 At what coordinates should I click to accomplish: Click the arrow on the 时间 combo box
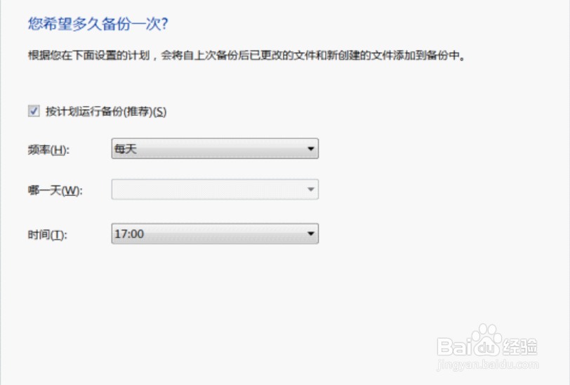click(310, 234)
